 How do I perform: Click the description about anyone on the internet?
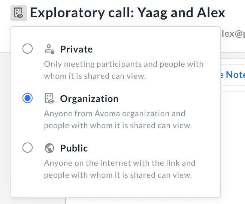click(x=120, y=169)
